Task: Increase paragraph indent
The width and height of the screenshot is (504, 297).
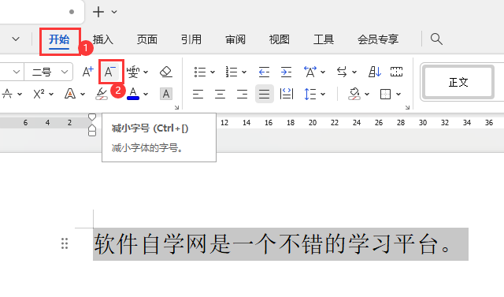Action: (286, 72)
